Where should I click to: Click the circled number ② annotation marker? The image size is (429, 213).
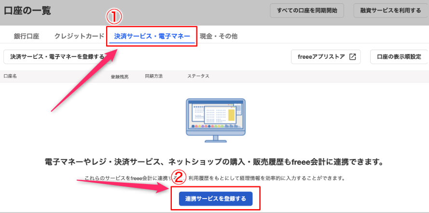(179, 178)
